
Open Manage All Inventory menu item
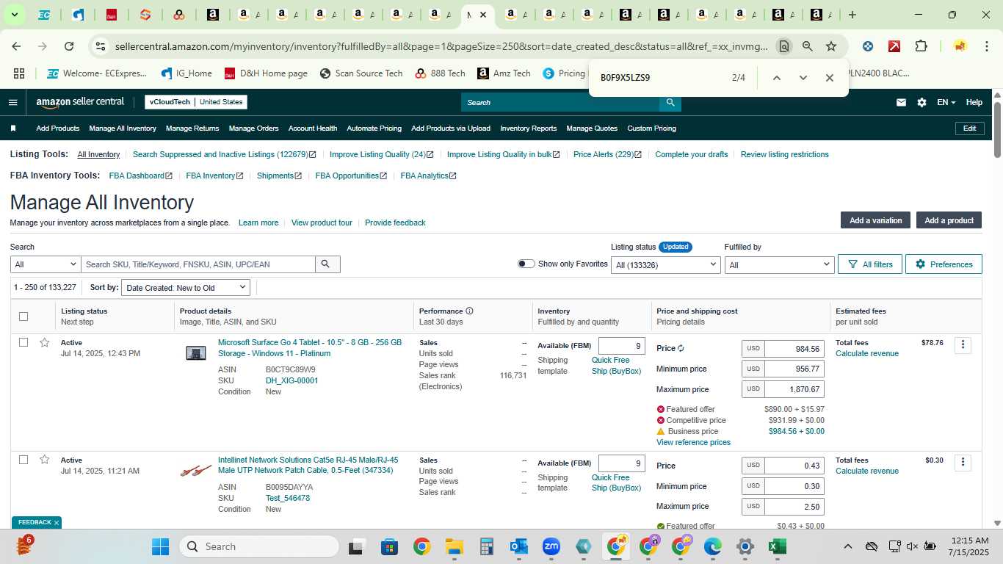tap(123, 129)
